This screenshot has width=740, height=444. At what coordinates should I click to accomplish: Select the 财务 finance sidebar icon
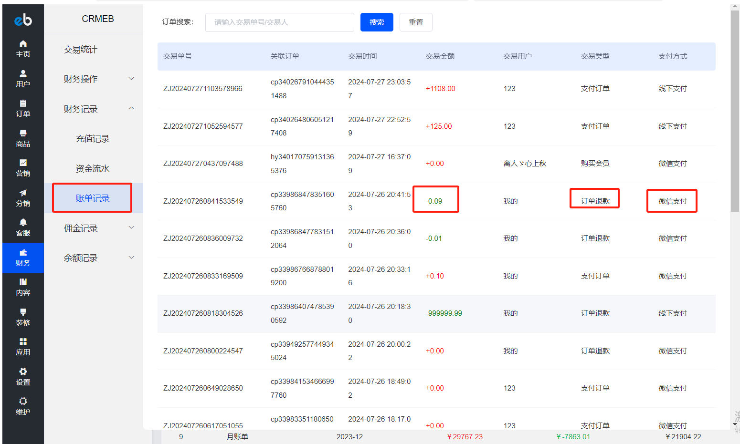pos(23,258)
